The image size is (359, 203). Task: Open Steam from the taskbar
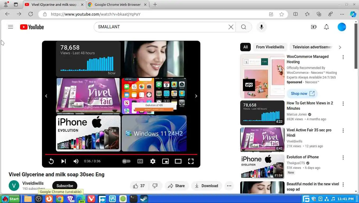pos(144,199)
